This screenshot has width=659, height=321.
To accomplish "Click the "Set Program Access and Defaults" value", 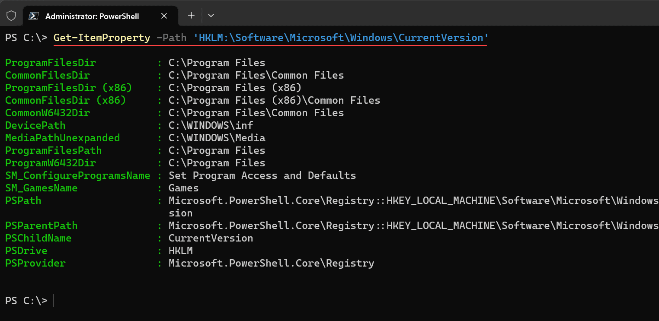I will 262,175.
